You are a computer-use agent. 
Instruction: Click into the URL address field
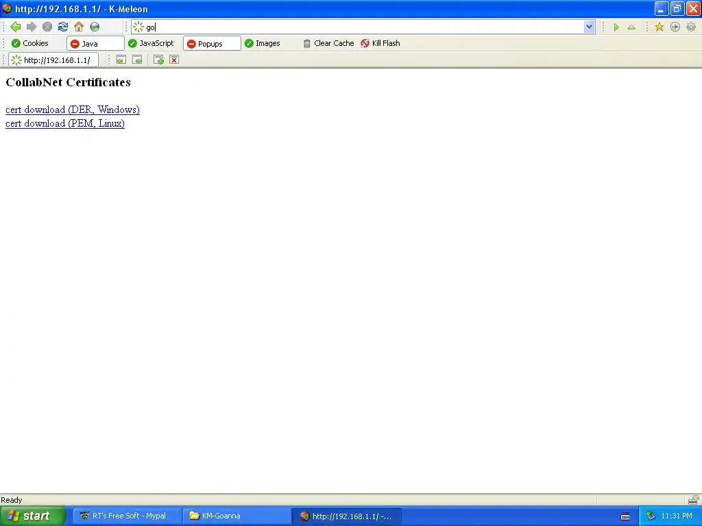coord(363,27)
